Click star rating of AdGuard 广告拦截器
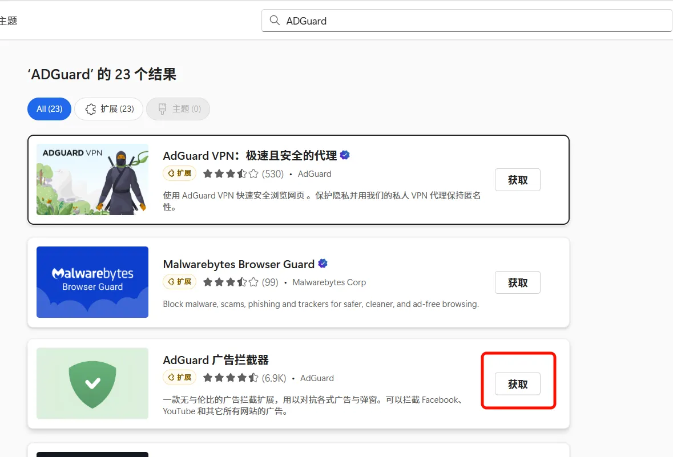 tap(231, 378)
